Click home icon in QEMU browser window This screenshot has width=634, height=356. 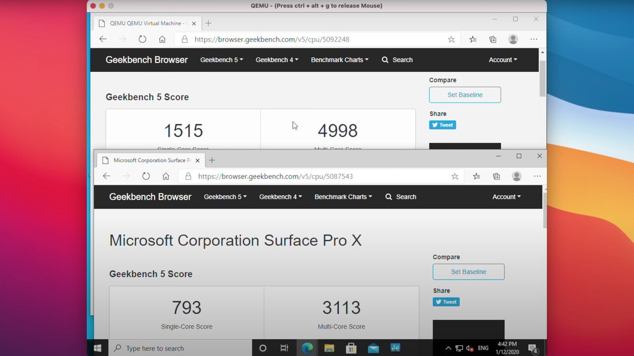point(162,40)
